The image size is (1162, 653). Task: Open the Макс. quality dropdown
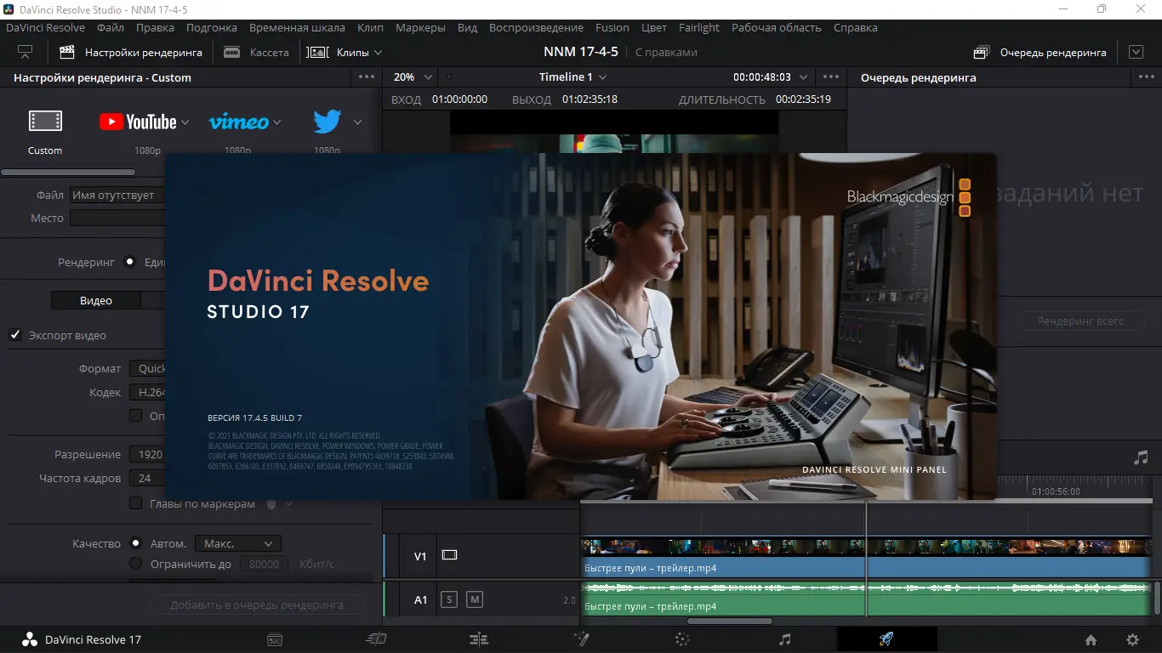pyautogui.click(x=238, y=543)
